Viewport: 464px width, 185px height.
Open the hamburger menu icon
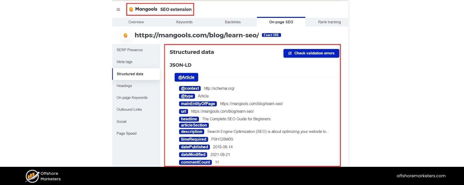pos(118,10)
